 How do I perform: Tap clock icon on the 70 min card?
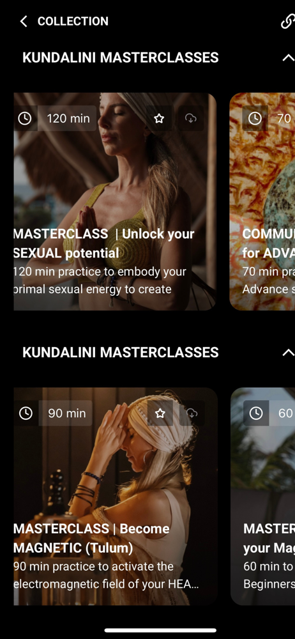pos(255,118)
